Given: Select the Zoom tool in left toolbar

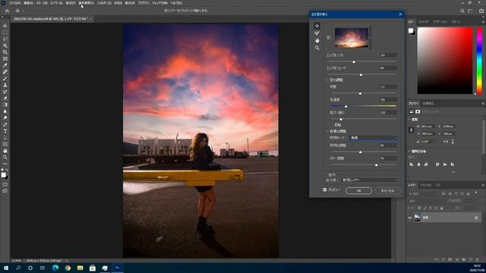Looking at the screenshot, I should (5, 157).
